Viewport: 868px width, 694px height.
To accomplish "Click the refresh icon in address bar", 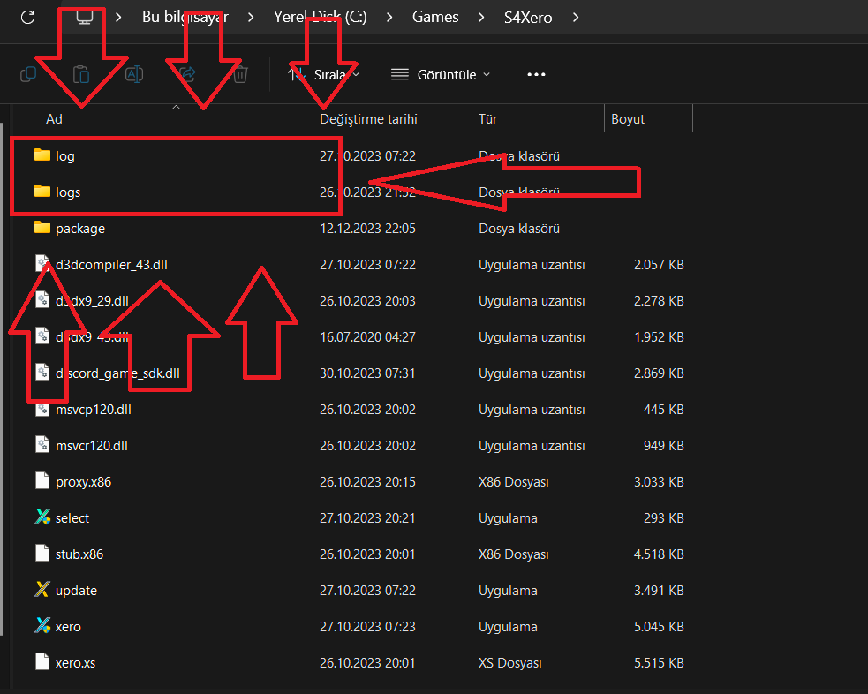I will click(x=27, y=17).
